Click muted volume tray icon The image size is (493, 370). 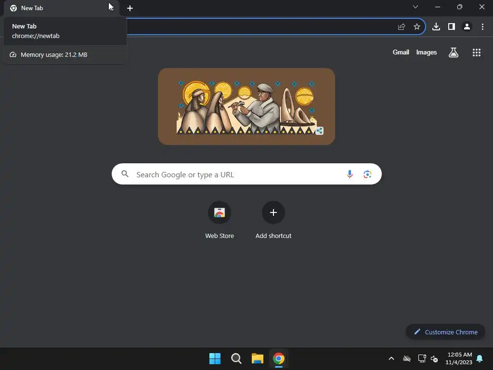[x=434, y=358]
